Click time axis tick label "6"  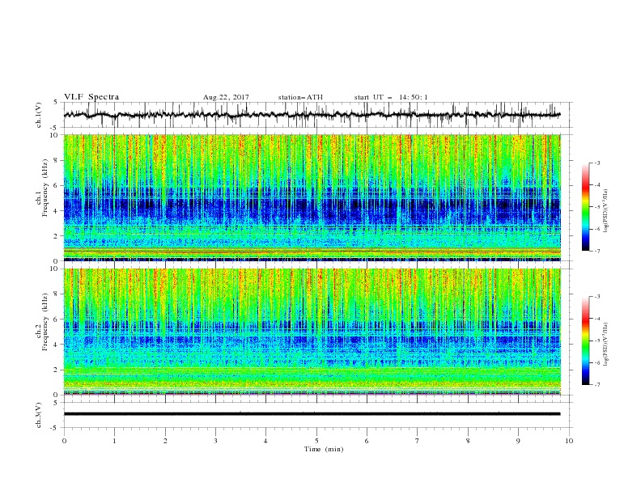coord(367,441)
